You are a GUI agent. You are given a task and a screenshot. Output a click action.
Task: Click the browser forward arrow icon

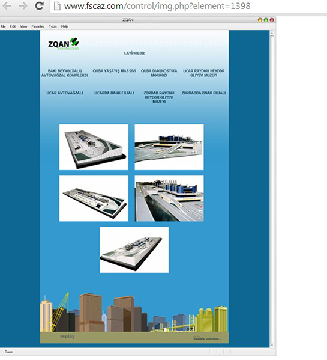click(x=23, y=6)
